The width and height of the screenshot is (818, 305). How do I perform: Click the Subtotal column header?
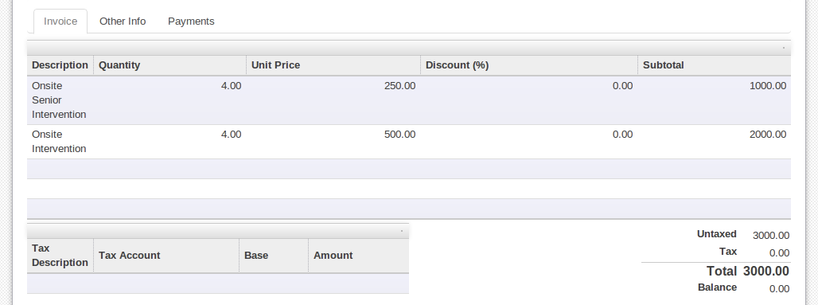tap(715, 65)
